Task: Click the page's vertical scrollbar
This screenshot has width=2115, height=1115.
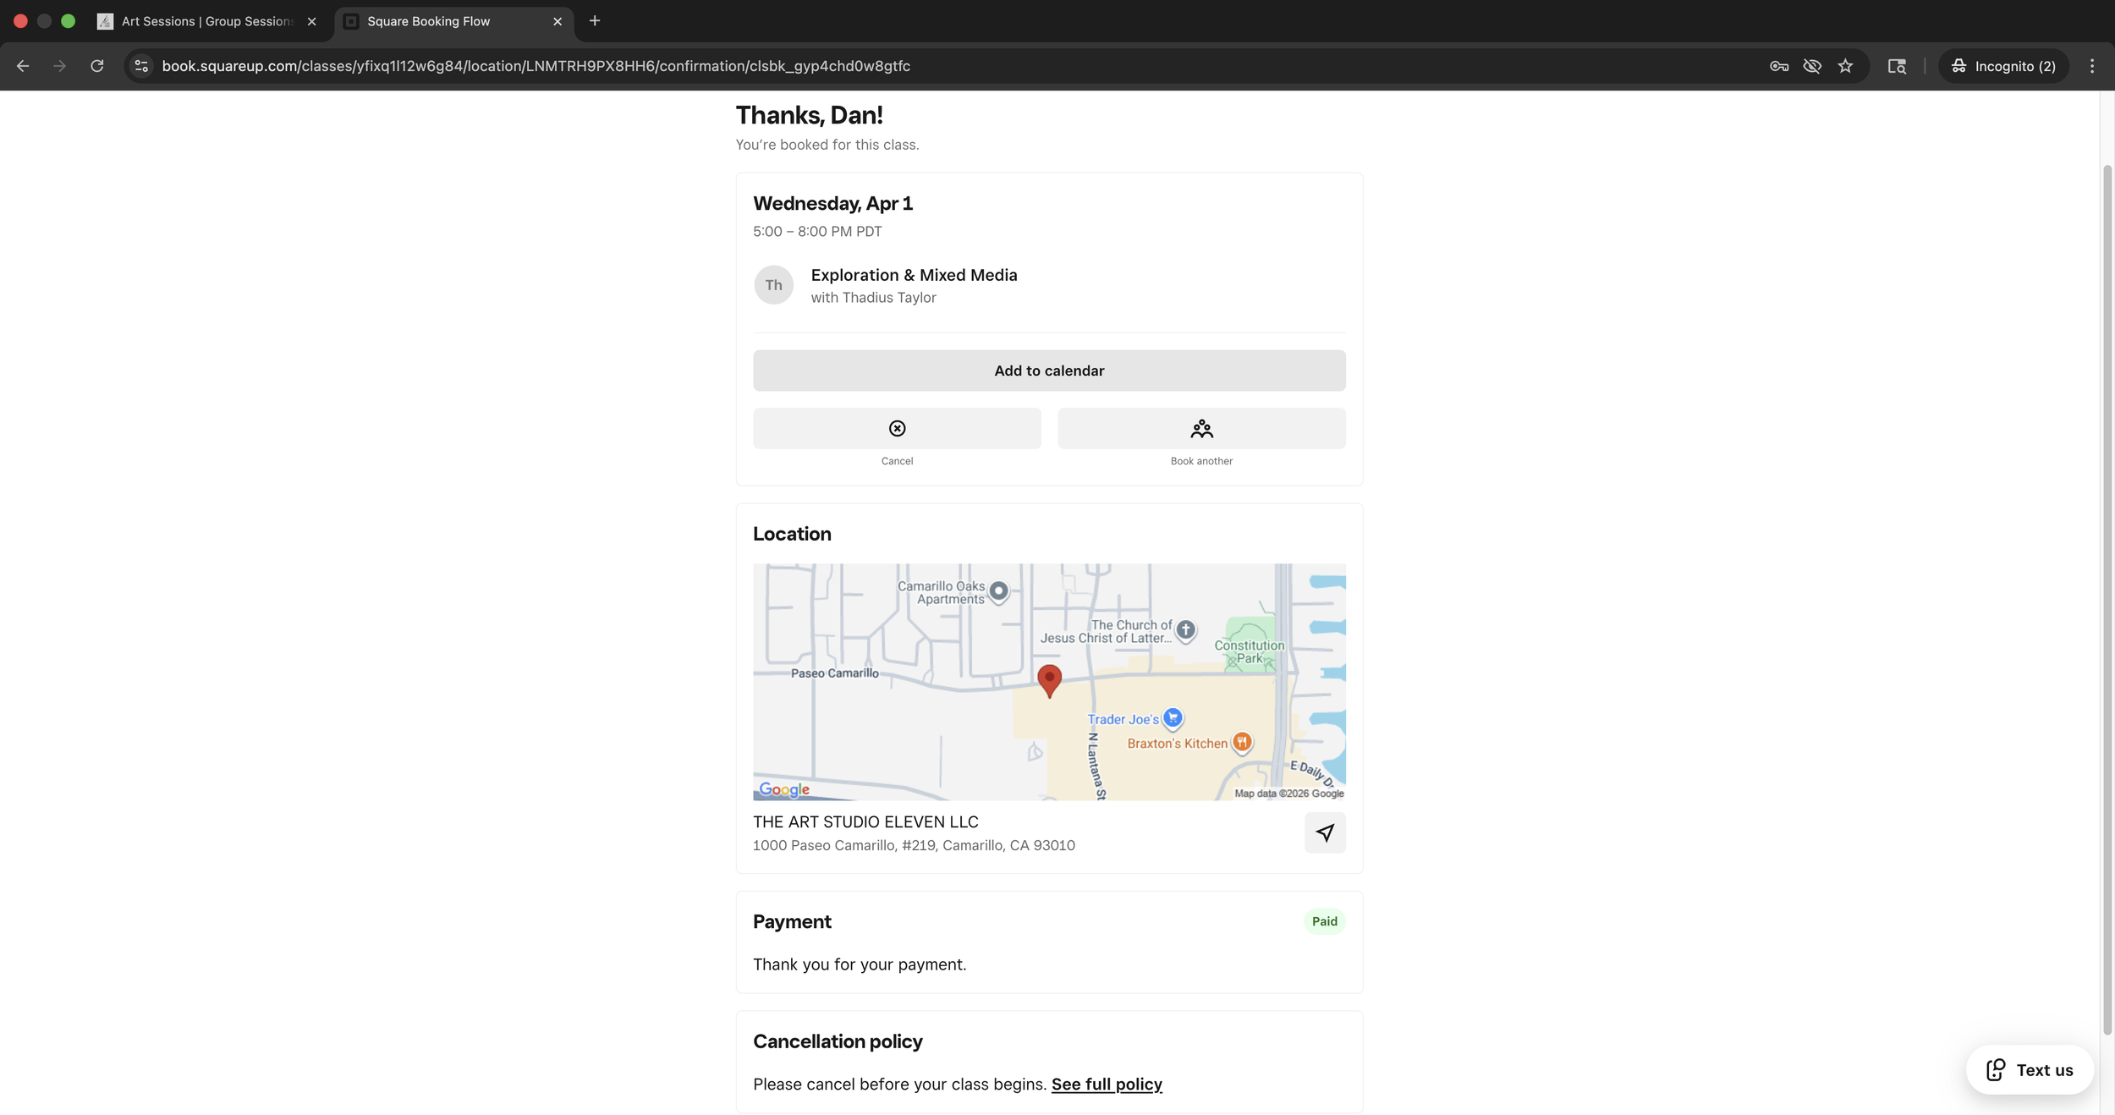Action: [x=2107, y=592]
